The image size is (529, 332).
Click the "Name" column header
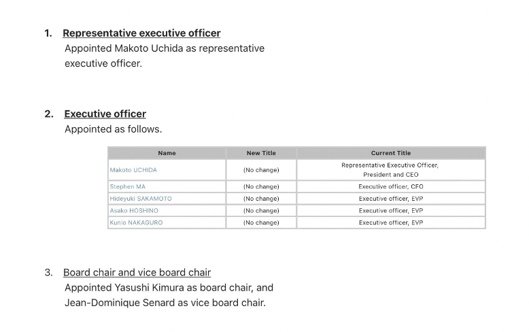pyautogui.click(x=167, y=153)
